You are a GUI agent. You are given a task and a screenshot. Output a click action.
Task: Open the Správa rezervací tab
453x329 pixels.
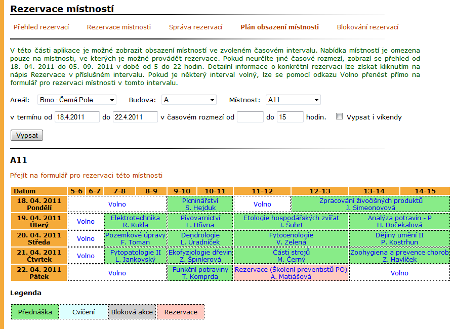click(x=195, y=27)
